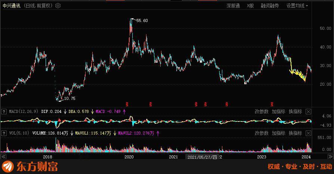Click the MAVOL1:115.147万 value
334x174 pixels.
point(93,133)
